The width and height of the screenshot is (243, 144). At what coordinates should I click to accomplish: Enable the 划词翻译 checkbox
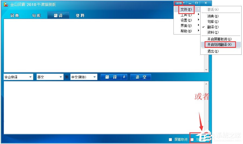(192, 139)
